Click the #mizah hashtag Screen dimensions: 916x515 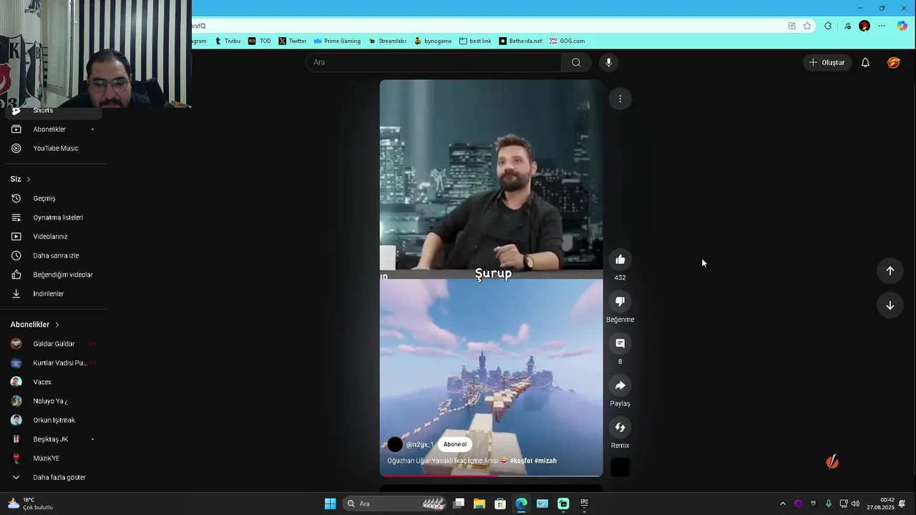point(545,461)
